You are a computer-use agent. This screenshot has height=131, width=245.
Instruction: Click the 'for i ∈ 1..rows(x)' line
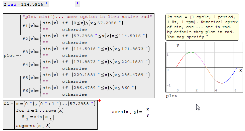pyautogui.click(x=40, y=110)
